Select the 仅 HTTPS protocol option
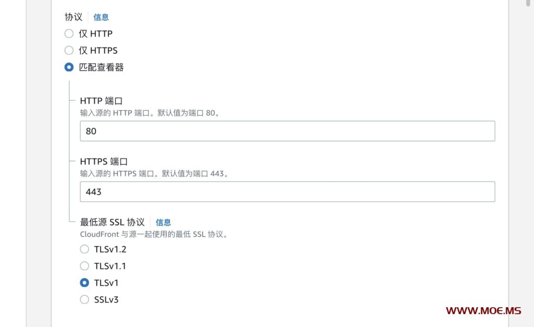 click(69, 51)
